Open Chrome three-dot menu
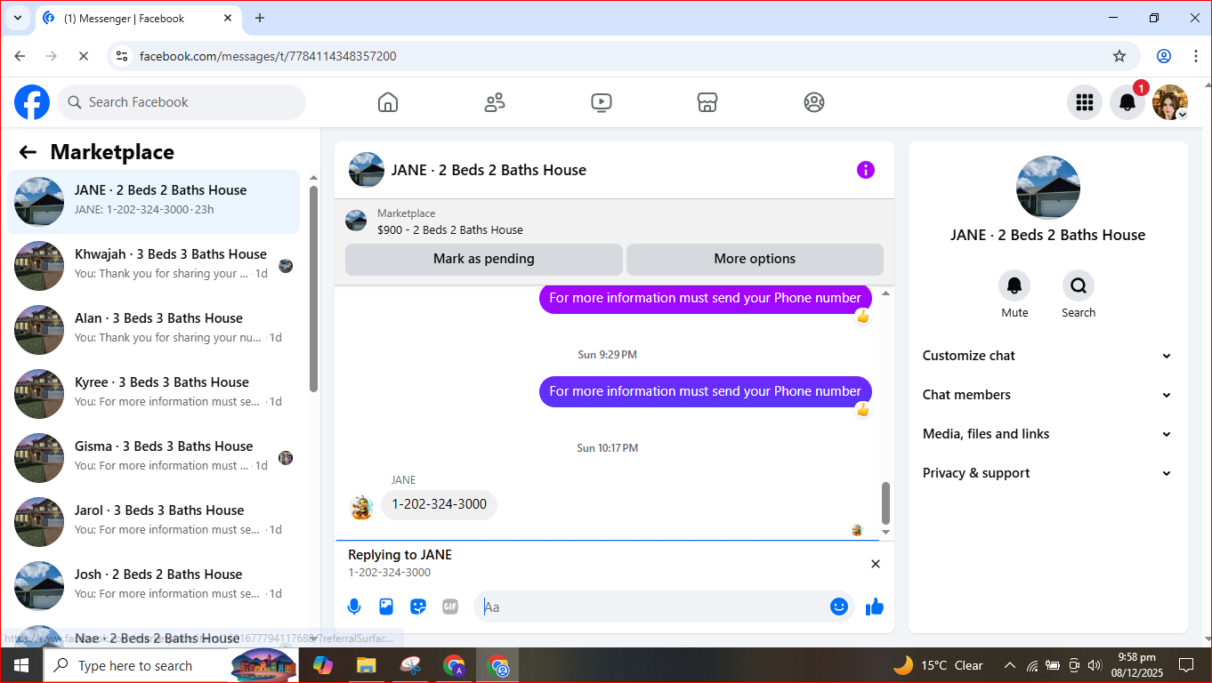 click(x=1196, y=56)
